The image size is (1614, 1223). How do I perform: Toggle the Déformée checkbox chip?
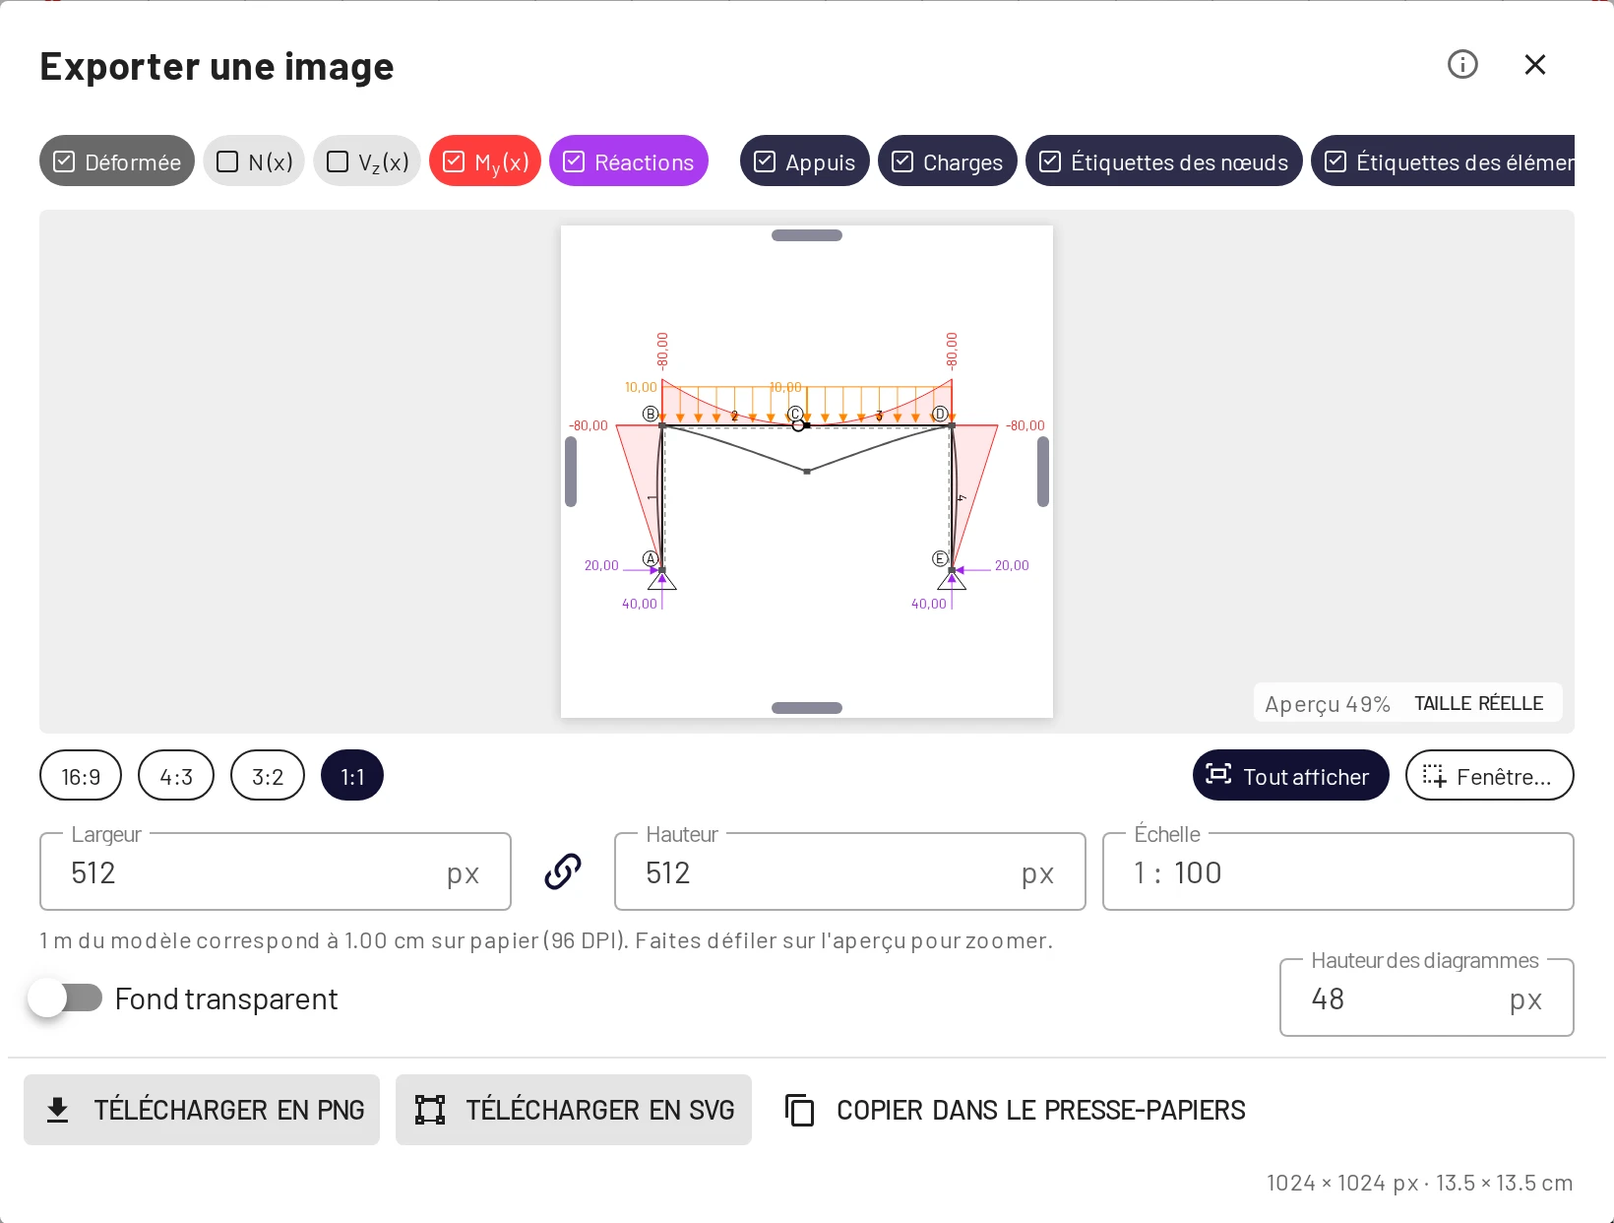tap(117, 161)
